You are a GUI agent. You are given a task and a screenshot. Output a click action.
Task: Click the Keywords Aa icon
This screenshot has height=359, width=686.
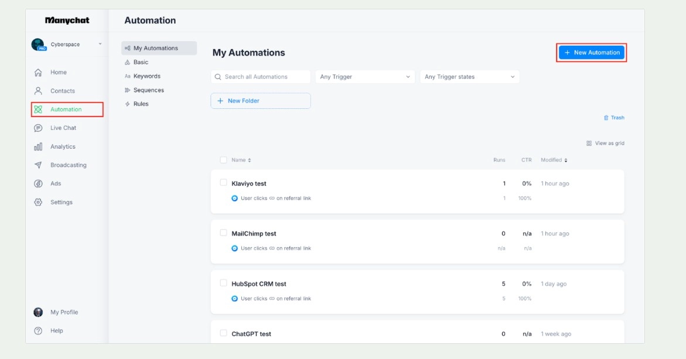click(x=127, y=76)
